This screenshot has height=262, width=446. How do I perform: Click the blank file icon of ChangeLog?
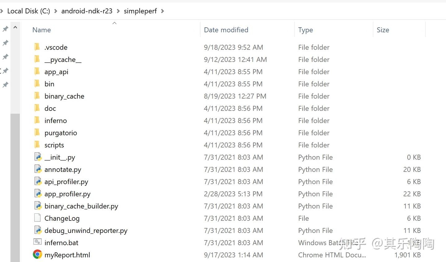[x=37, y=218]
